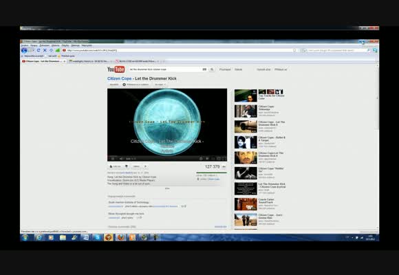Pause the video with the play/pause control
Screen dimensions: 399x275
click(x=113, y=159)
